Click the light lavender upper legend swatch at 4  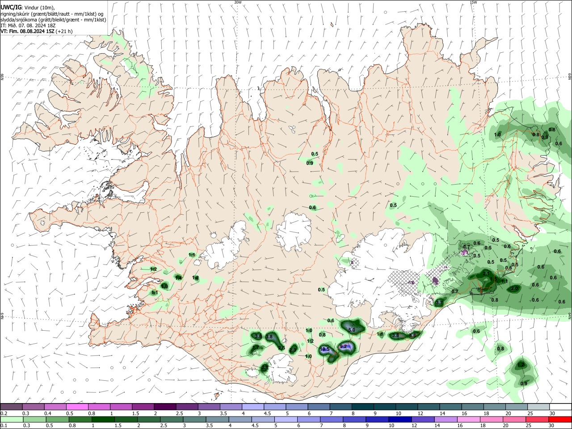(x=253, y=407)
